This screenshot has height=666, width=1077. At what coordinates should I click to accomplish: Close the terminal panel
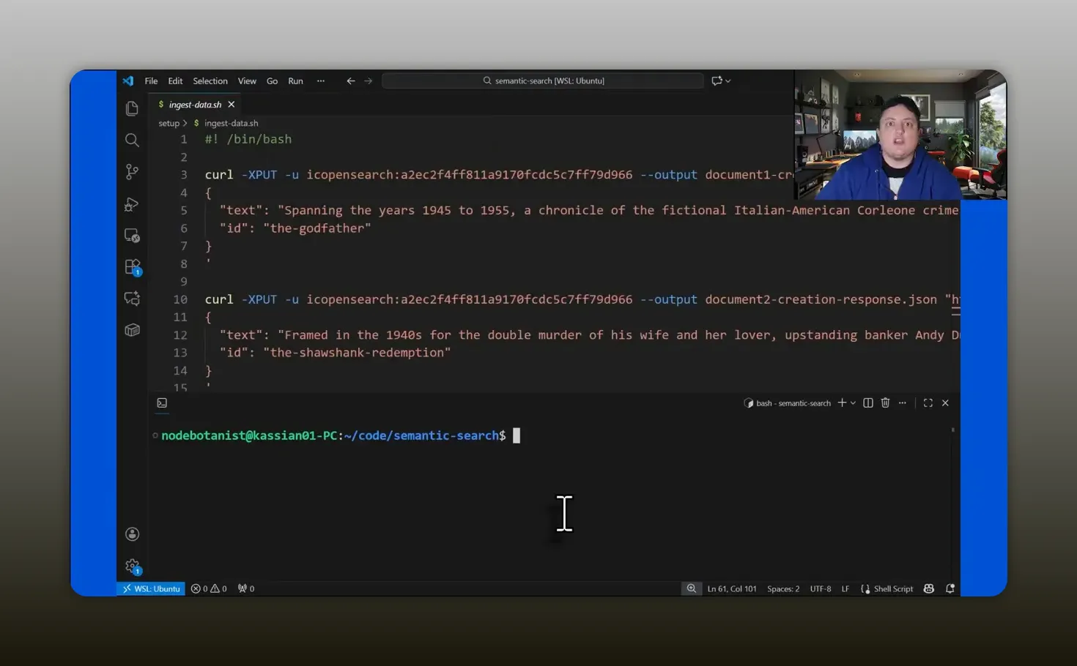tap(945, 403)
